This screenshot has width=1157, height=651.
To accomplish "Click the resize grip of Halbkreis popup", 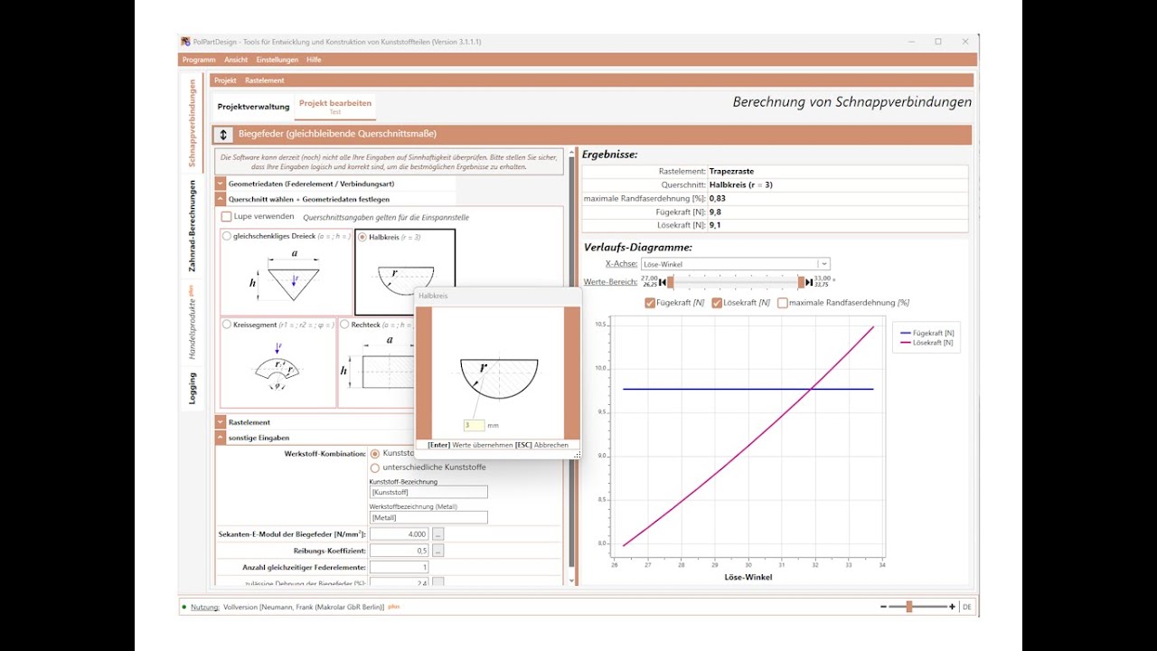I will click(x=577, y=454).
